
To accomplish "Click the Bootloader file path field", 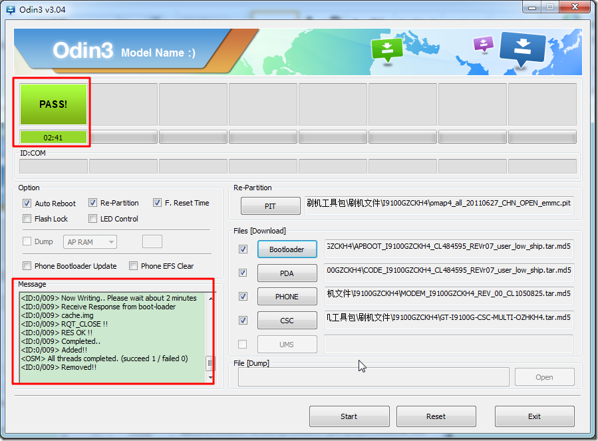I will (x=449, y=249).
